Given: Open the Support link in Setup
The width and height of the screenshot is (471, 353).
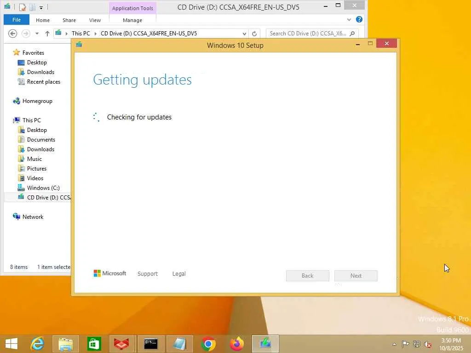Looking at the screenshot, I should (x=148, y=273).
